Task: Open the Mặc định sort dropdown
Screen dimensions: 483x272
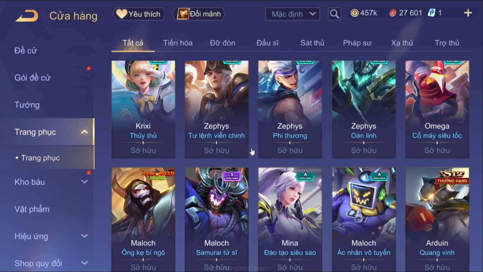Action: pos(293,14)
